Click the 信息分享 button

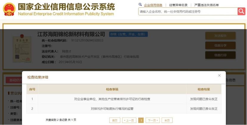[221, 46]
